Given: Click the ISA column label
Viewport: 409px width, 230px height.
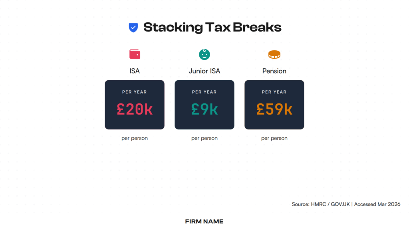Looking at the screenshot, I should point(135,71).
